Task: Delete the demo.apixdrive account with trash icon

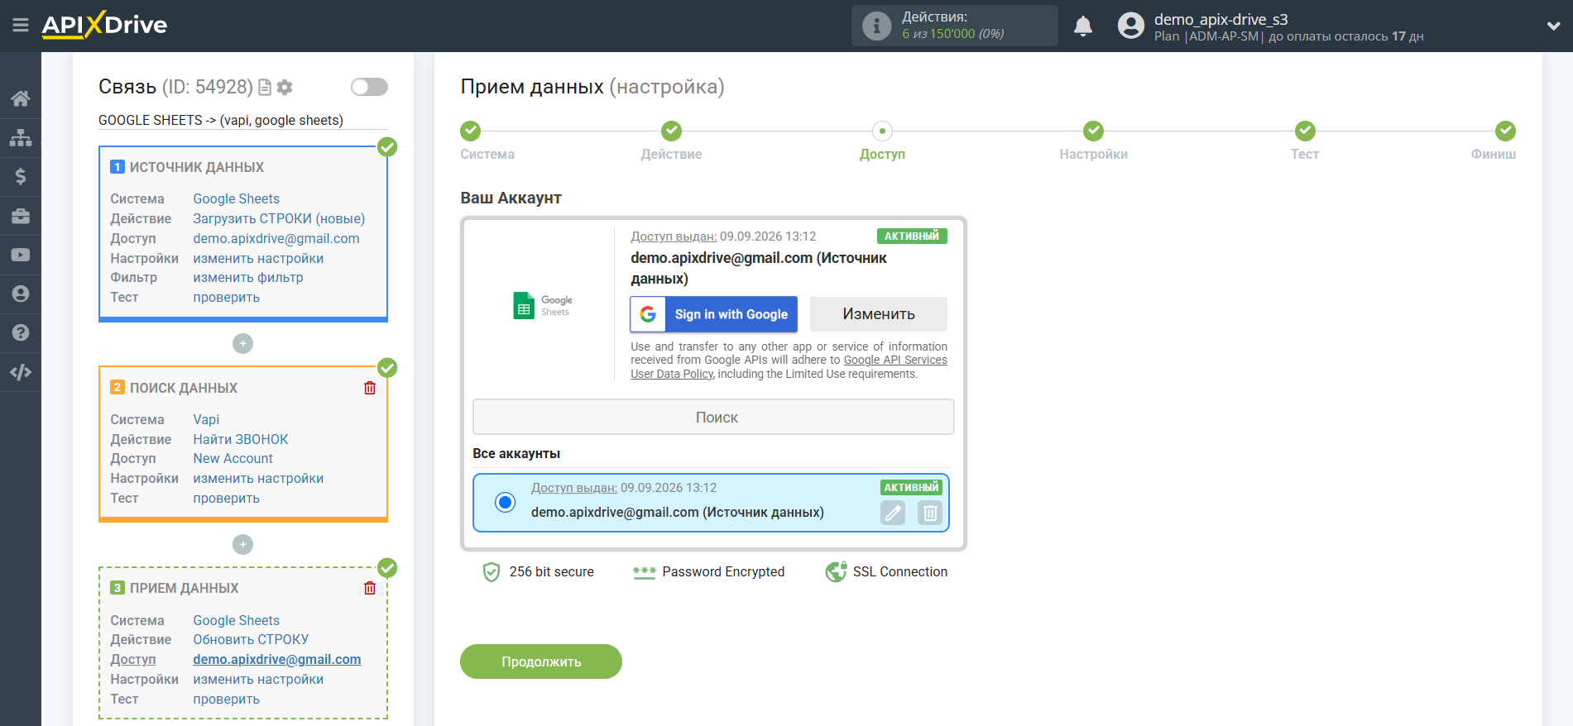Action: click(930, 513)
